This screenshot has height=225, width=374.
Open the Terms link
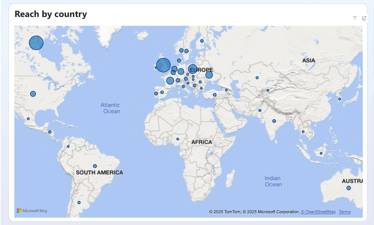[345, 212]
